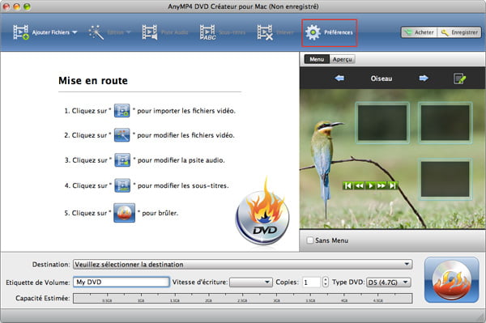The image size is (486, 323).
Task: Go to next menu template arrow
Action: (424, 78)
